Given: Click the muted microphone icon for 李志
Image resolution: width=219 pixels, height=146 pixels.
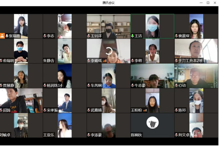Looking at the screenshot, I should [x=45, y=36].
